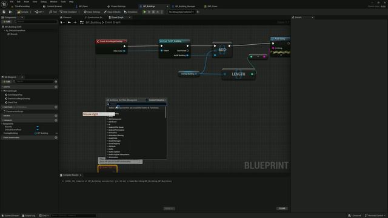Switch to the Project Settings tab
388x218 pixels.
point(118,7)
